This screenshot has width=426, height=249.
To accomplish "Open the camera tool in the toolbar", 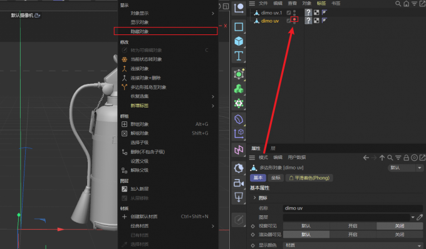I will 239,183.
